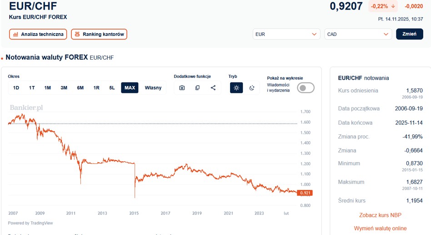Enable Wiadomości i wydarzenia toggle
The width and height of the screenshot is (431, 235).
306,87
